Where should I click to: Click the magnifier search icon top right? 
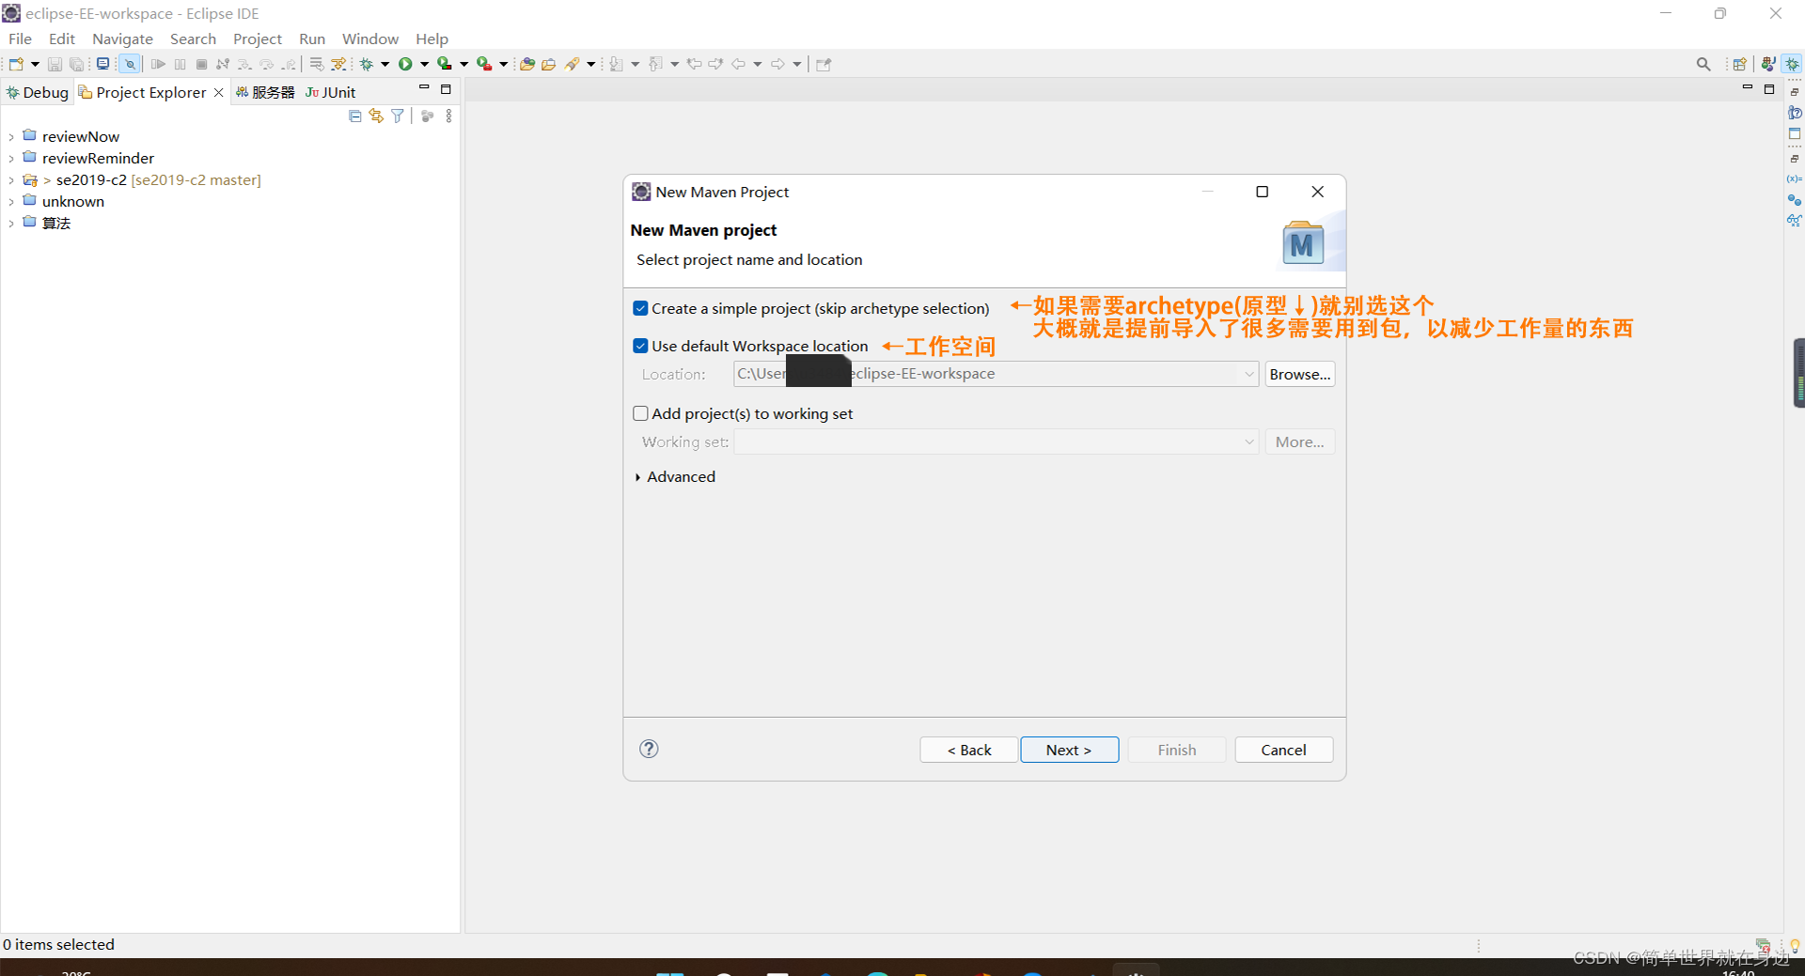tap(1703, 64)
